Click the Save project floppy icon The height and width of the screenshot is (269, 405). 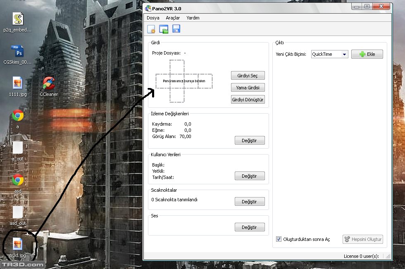pos(176,29)
